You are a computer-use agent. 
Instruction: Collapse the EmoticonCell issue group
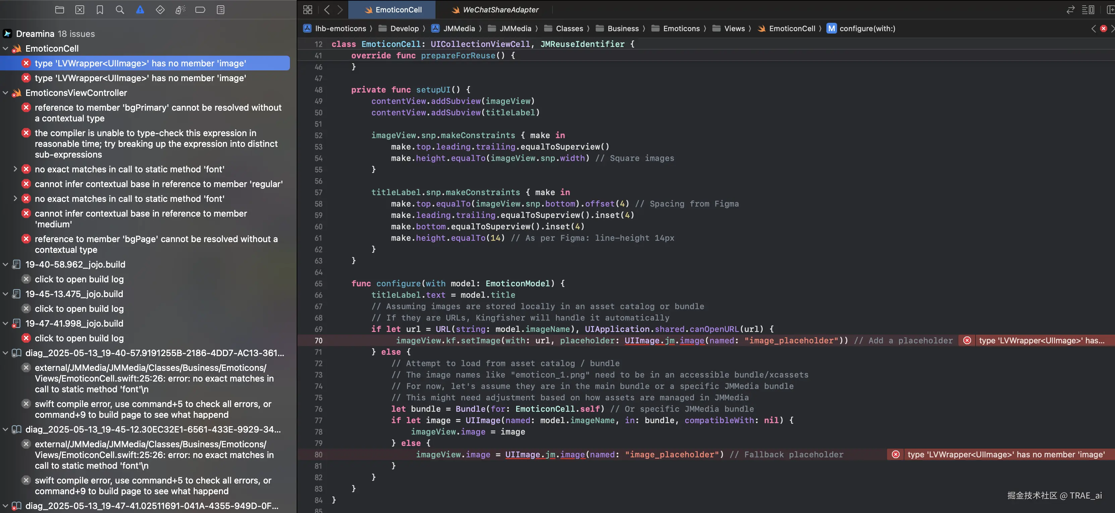(6, 49)
